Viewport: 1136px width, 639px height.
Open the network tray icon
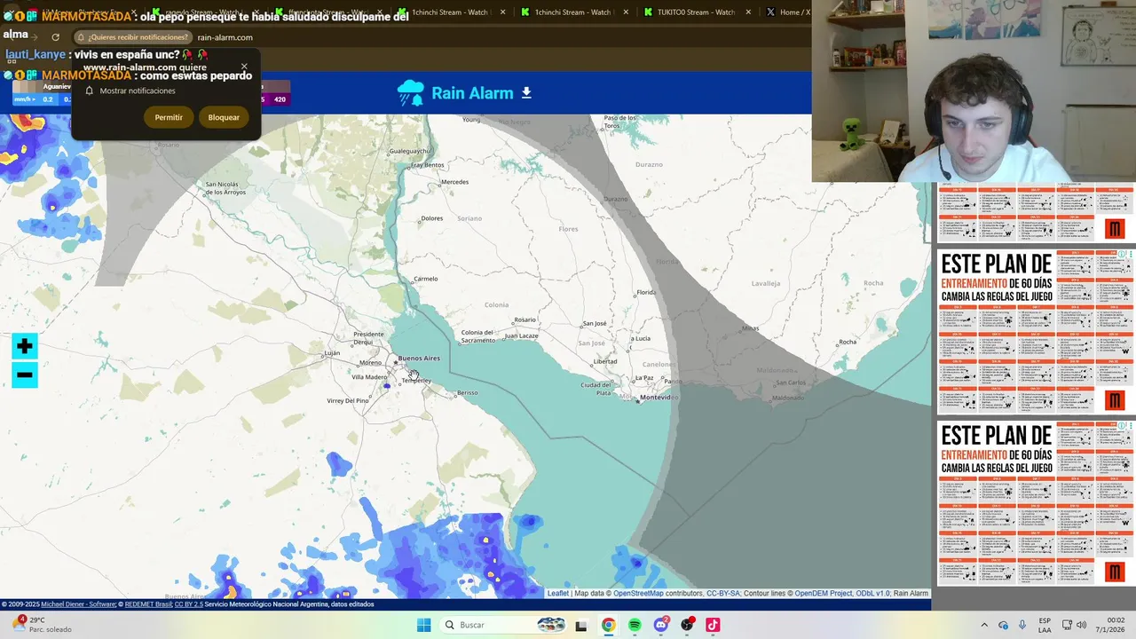point(1066,625)
